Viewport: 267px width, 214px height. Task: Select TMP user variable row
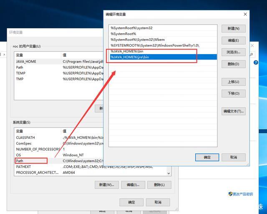(59, 79)
